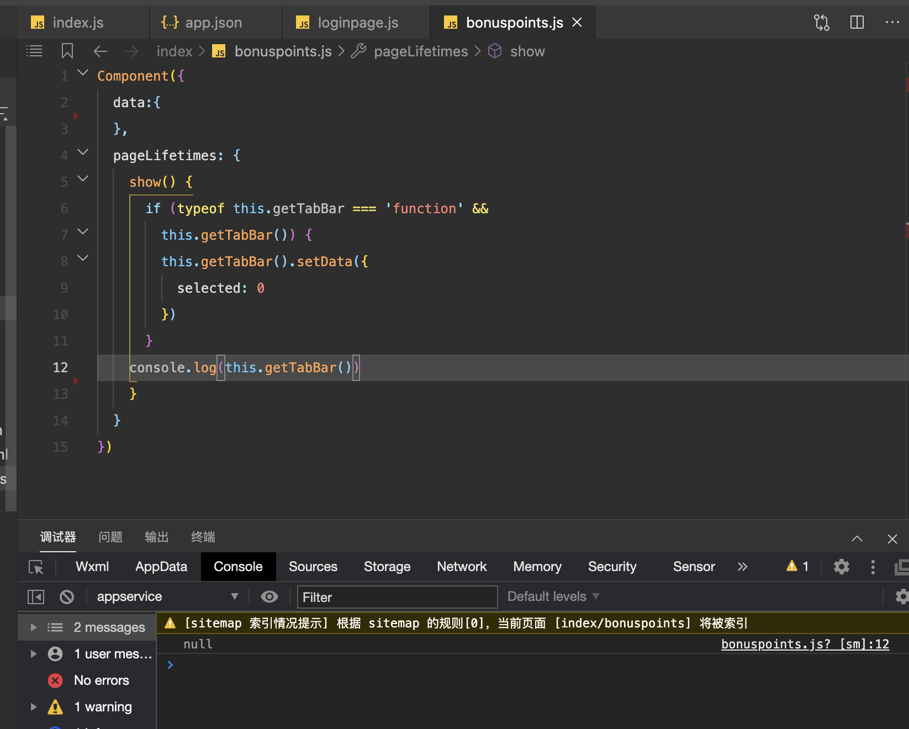Clear console with the ban icon
Image resolution: width=909 pixels, height=729 pixels.
[x=67, y=597]
